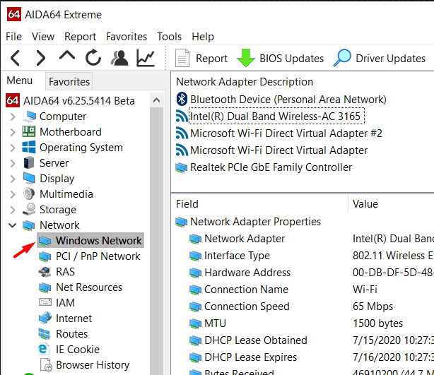Select Bluetooth Device (Personal Area Network) row
This screenshot has width=434, height=375.
tap(288, 100)
